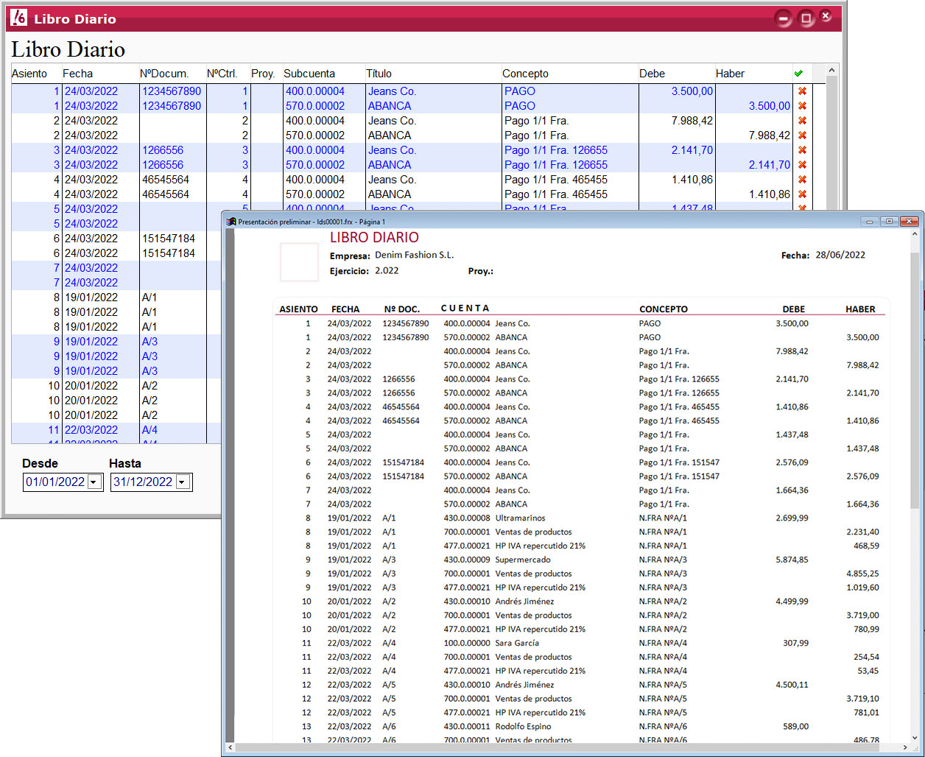Click red X on Jeans Co. row with Debe 2.141,70
925x757 pixels.
(x=802, y=150)
